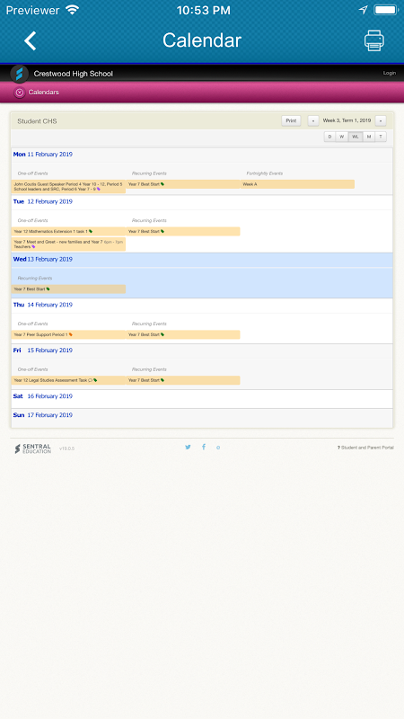
Task: Go back with the left chevron arrow
Action: [31, 40]
